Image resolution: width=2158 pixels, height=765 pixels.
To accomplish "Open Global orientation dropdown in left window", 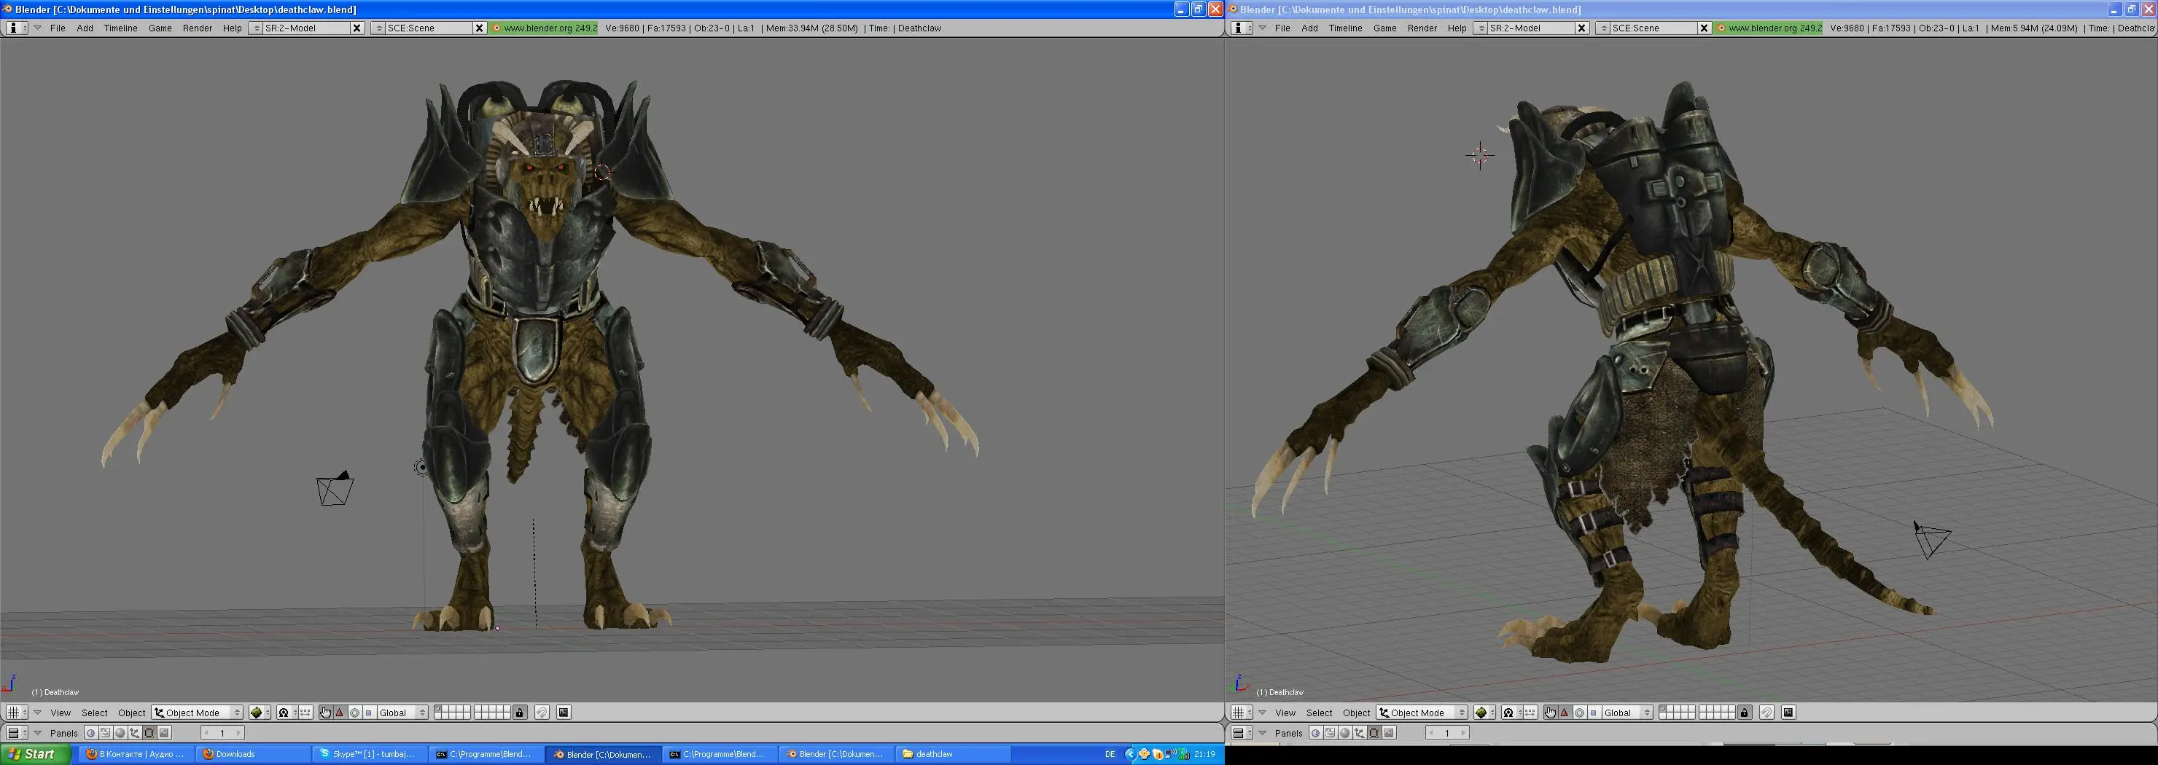I will point(402,713).
